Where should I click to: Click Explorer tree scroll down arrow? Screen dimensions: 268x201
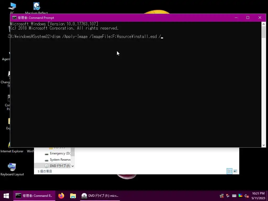(x=73, y=166)
